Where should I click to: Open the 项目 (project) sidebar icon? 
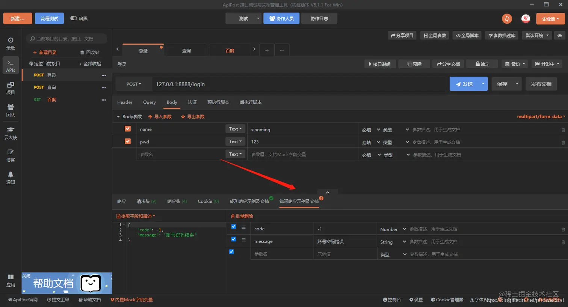(x=11, y=88)
